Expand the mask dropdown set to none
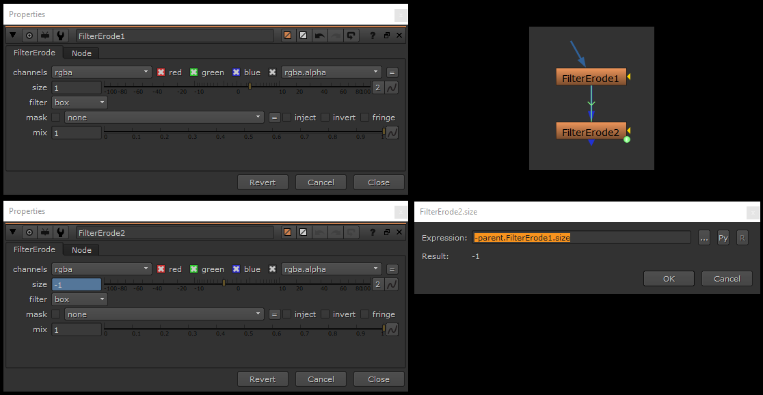 point(164,117)
